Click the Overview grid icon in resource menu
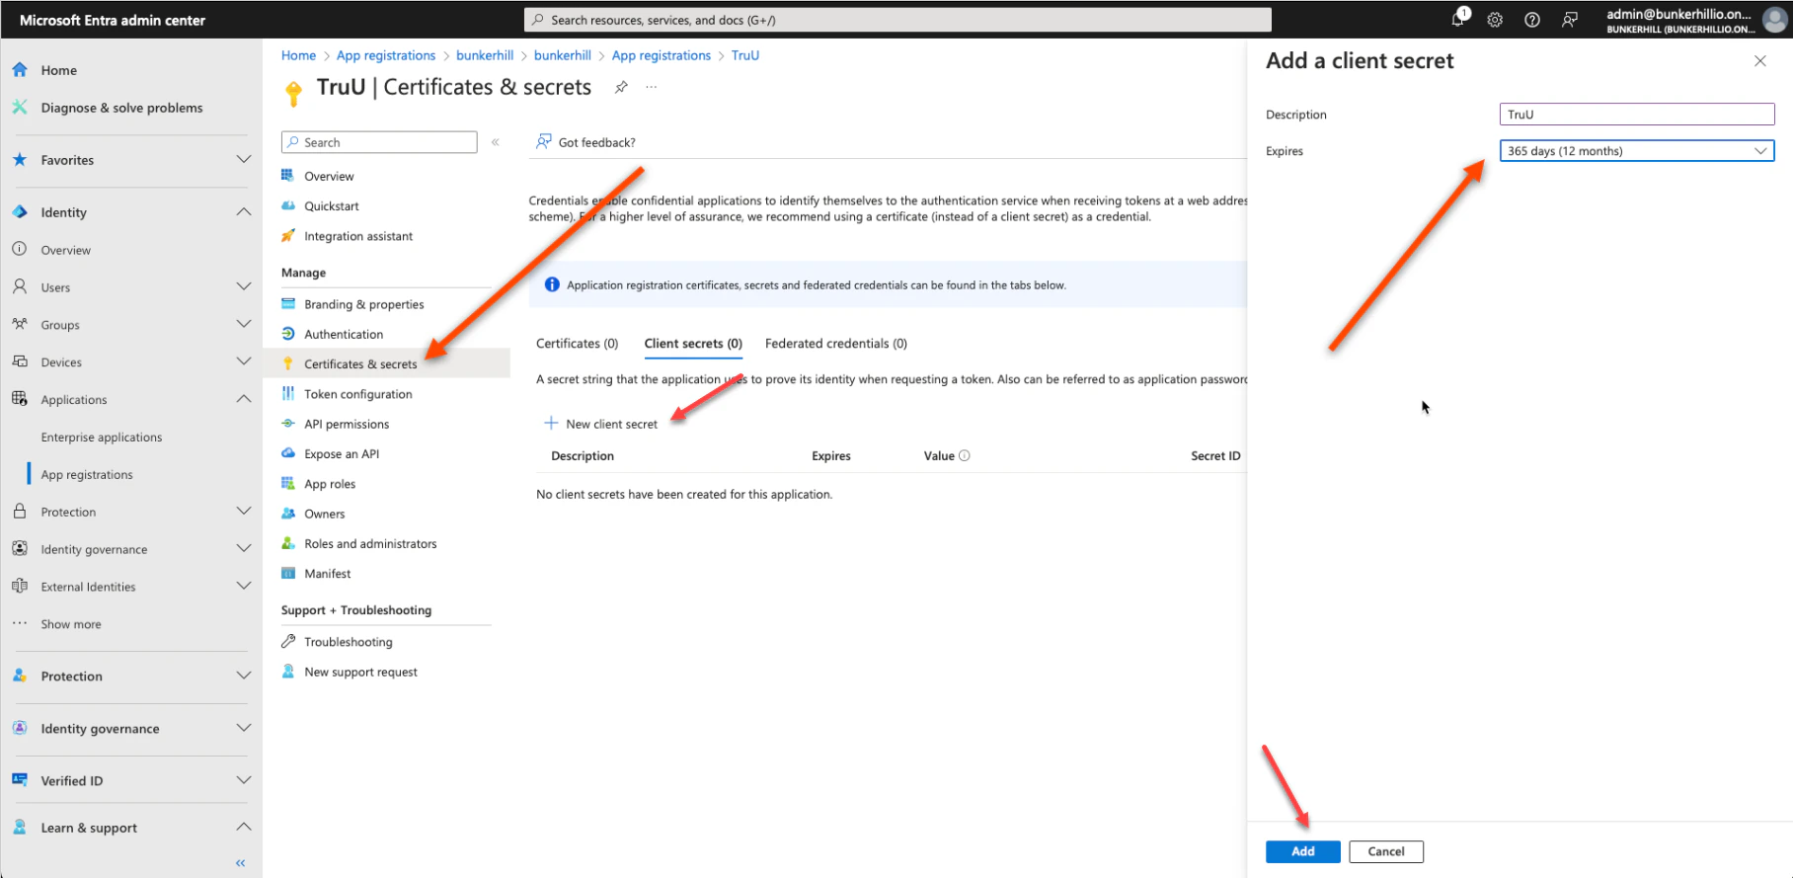This screenshot has width=1793, height=878. 288,176
